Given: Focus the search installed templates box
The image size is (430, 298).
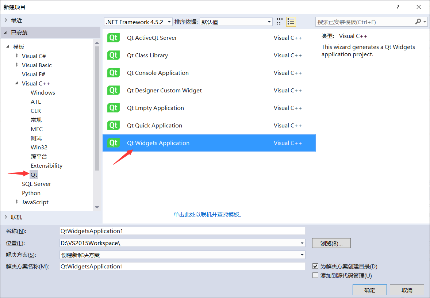Looking at the screenshot, I should click(x=365, y=22).
